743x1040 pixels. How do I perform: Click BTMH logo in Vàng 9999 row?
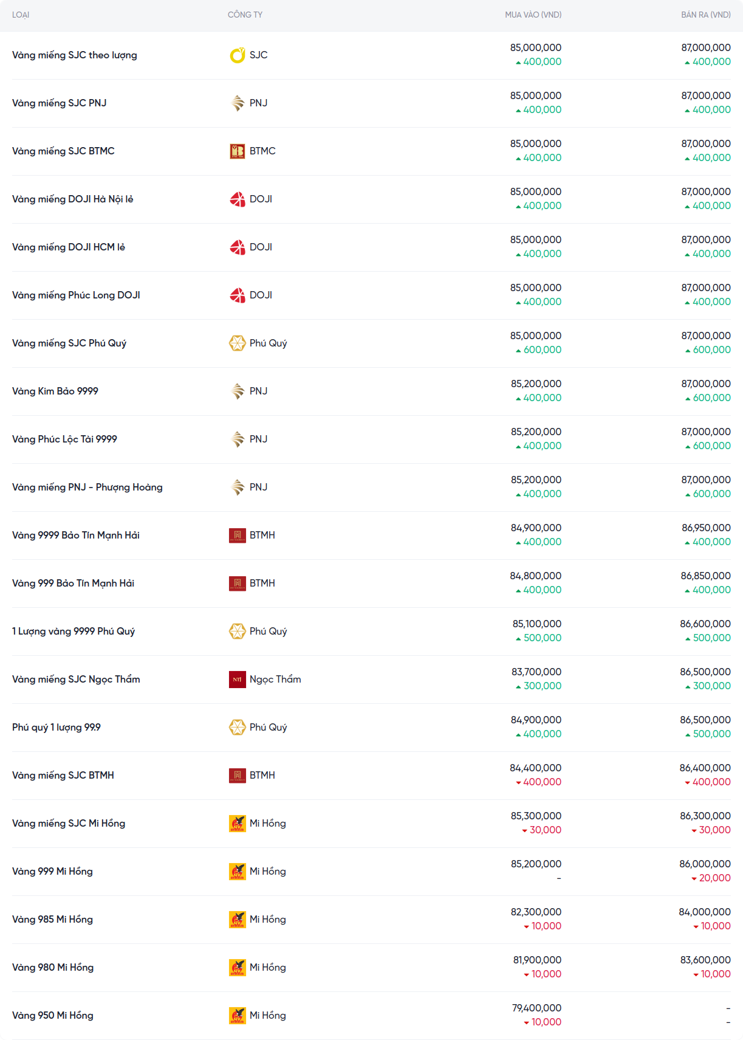pos(238,535)
